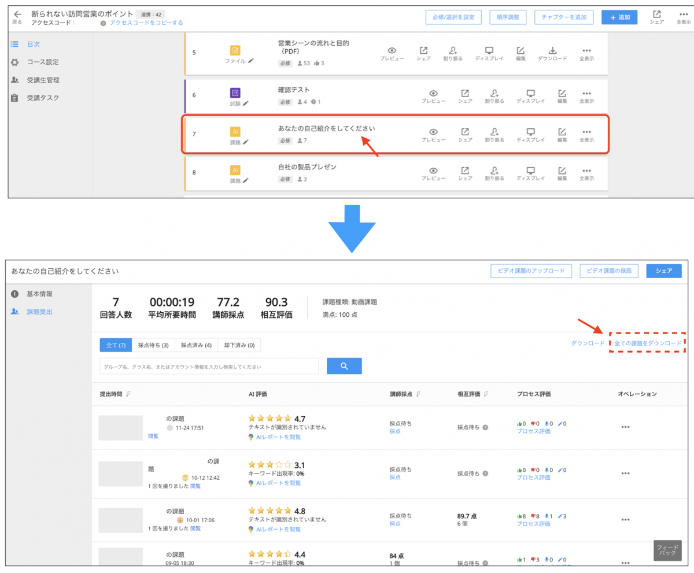Click display icon for あなたの自己紹介をしてください row

[530, 135]
